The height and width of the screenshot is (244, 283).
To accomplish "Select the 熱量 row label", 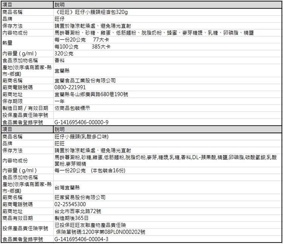I will [8, 43].
